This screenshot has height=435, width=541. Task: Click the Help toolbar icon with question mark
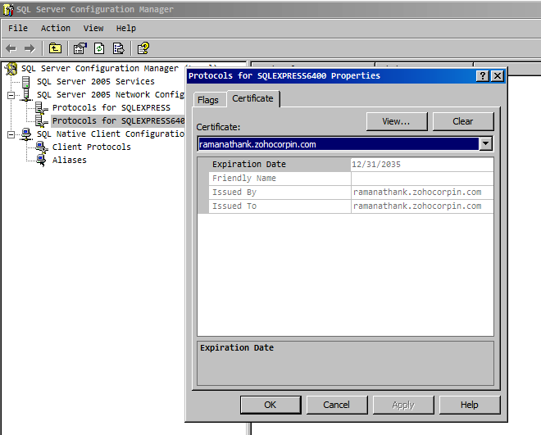click(143, 48)
